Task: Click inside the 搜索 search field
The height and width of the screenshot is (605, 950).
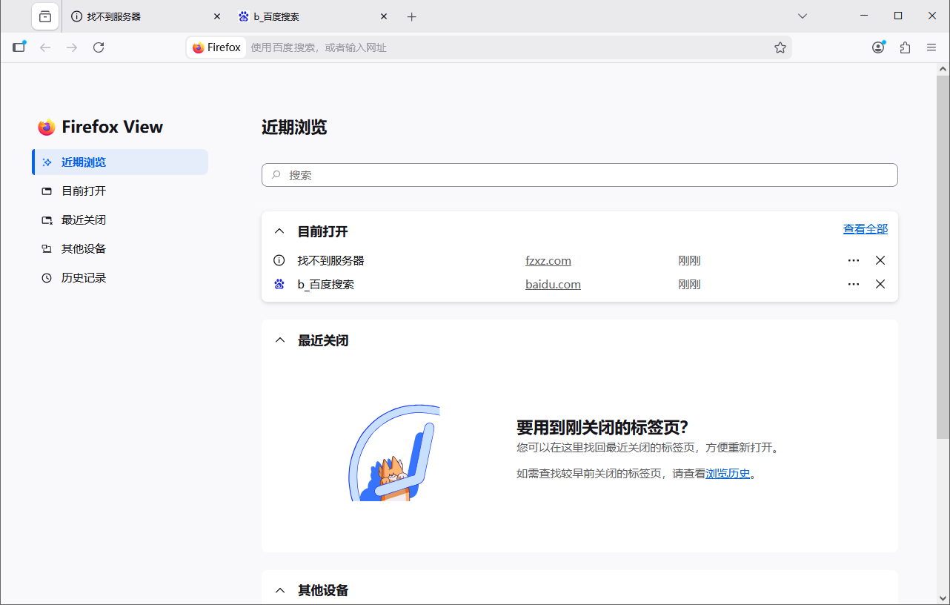Action: (x=579, y=175)
